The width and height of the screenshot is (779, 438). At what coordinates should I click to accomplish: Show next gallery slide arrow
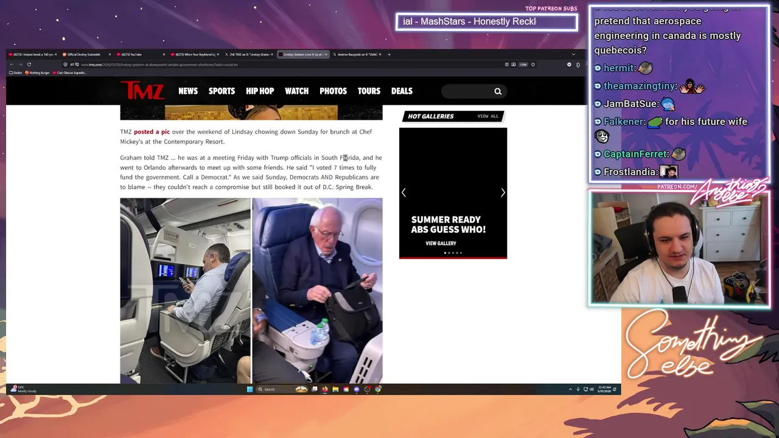[503, 192]
